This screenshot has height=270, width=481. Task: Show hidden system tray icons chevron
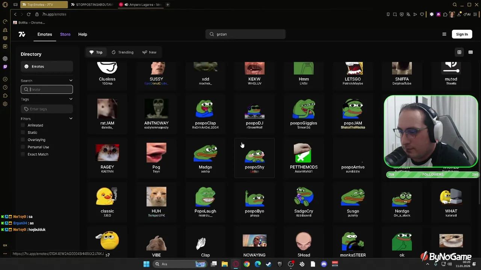point(427,264)
